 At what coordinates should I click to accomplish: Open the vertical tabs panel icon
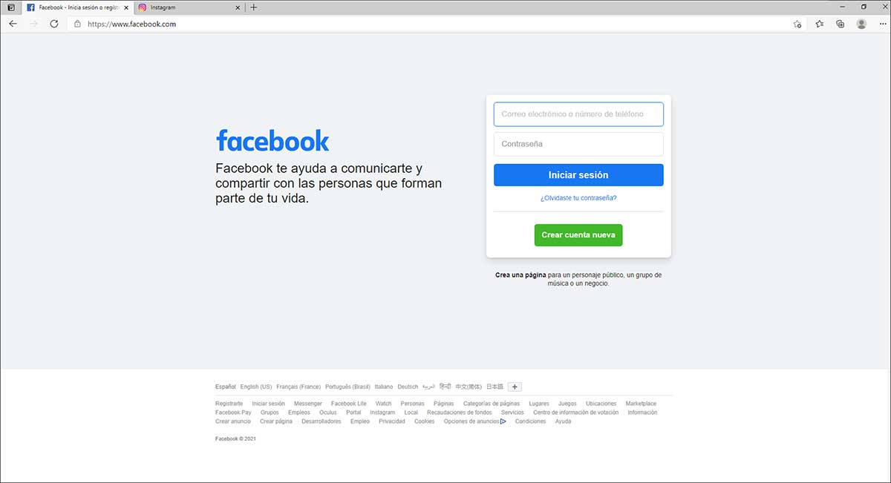pyautogui.click(x=10, y=7)
